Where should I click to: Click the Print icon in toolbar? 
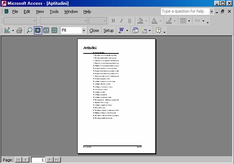tap(19, 31)
